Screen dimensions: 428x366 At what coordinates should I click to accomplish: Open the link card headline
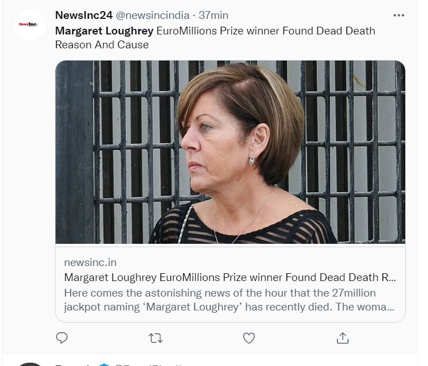(230, 277)
